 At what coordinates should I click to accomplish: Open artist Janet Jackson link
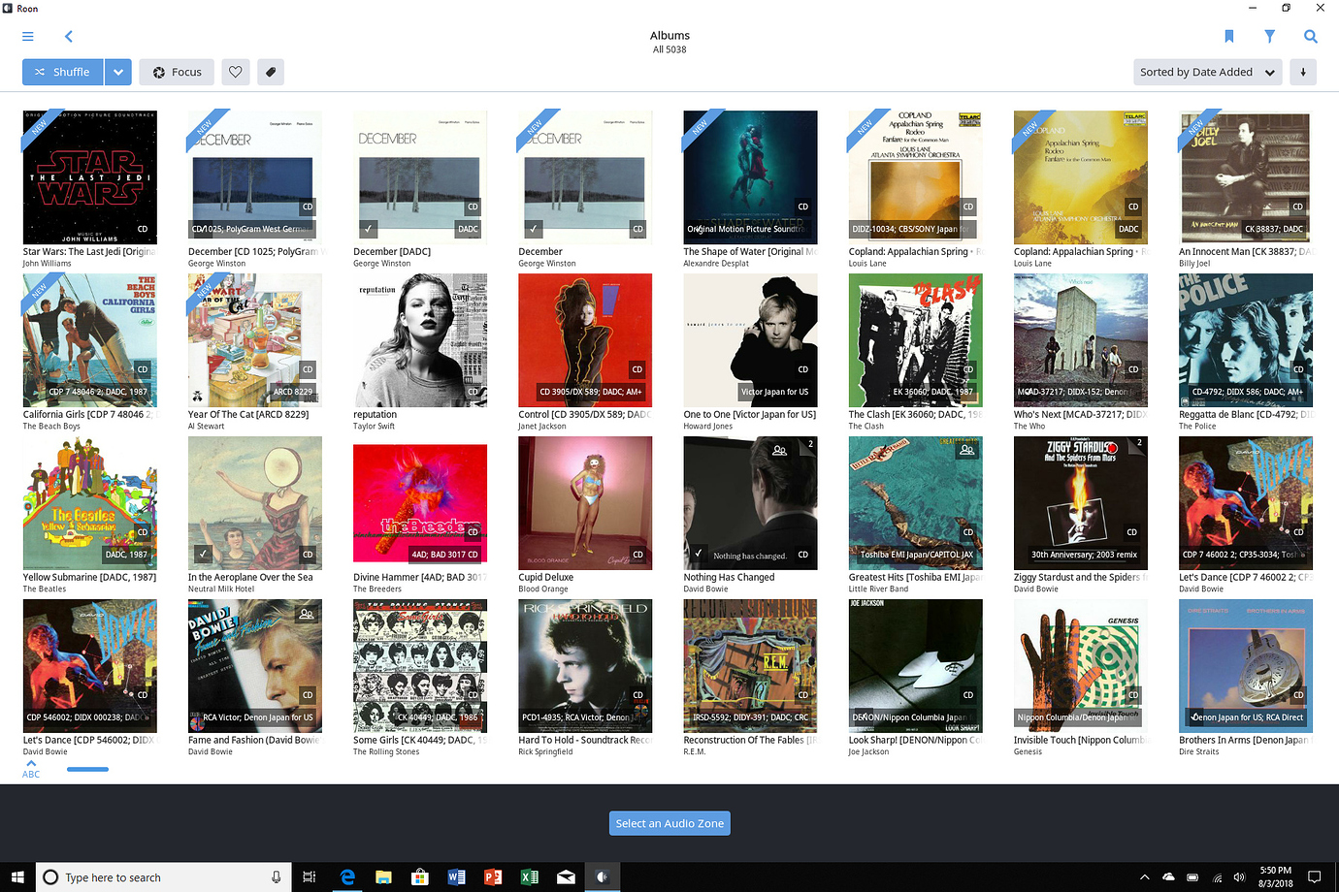546,427
